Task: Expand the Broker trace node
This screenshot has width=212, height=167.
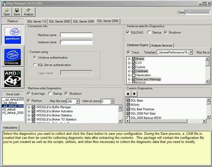Action: coord(129,59)
